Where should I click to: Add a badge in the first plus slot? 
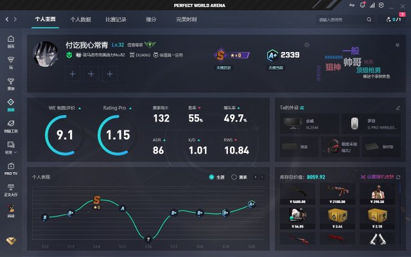[73, 74]
